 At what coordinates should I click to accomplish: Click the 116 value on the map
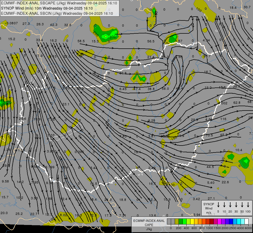223,119
